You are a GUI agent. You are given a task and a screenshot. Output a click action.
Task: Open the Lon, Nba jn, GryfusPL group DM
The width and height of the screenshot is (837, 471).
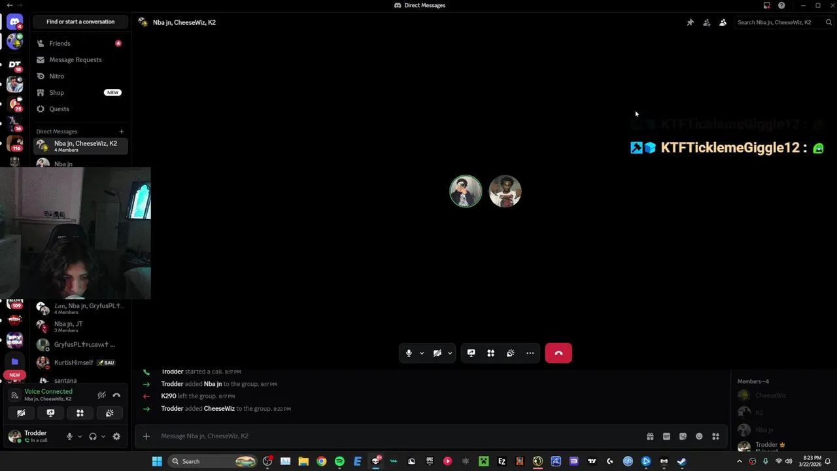(80, 308)
